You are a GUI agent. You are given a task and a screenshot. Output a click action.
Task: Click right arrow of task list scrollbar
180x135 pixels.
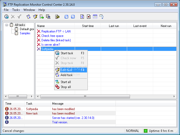coord(174,96)
